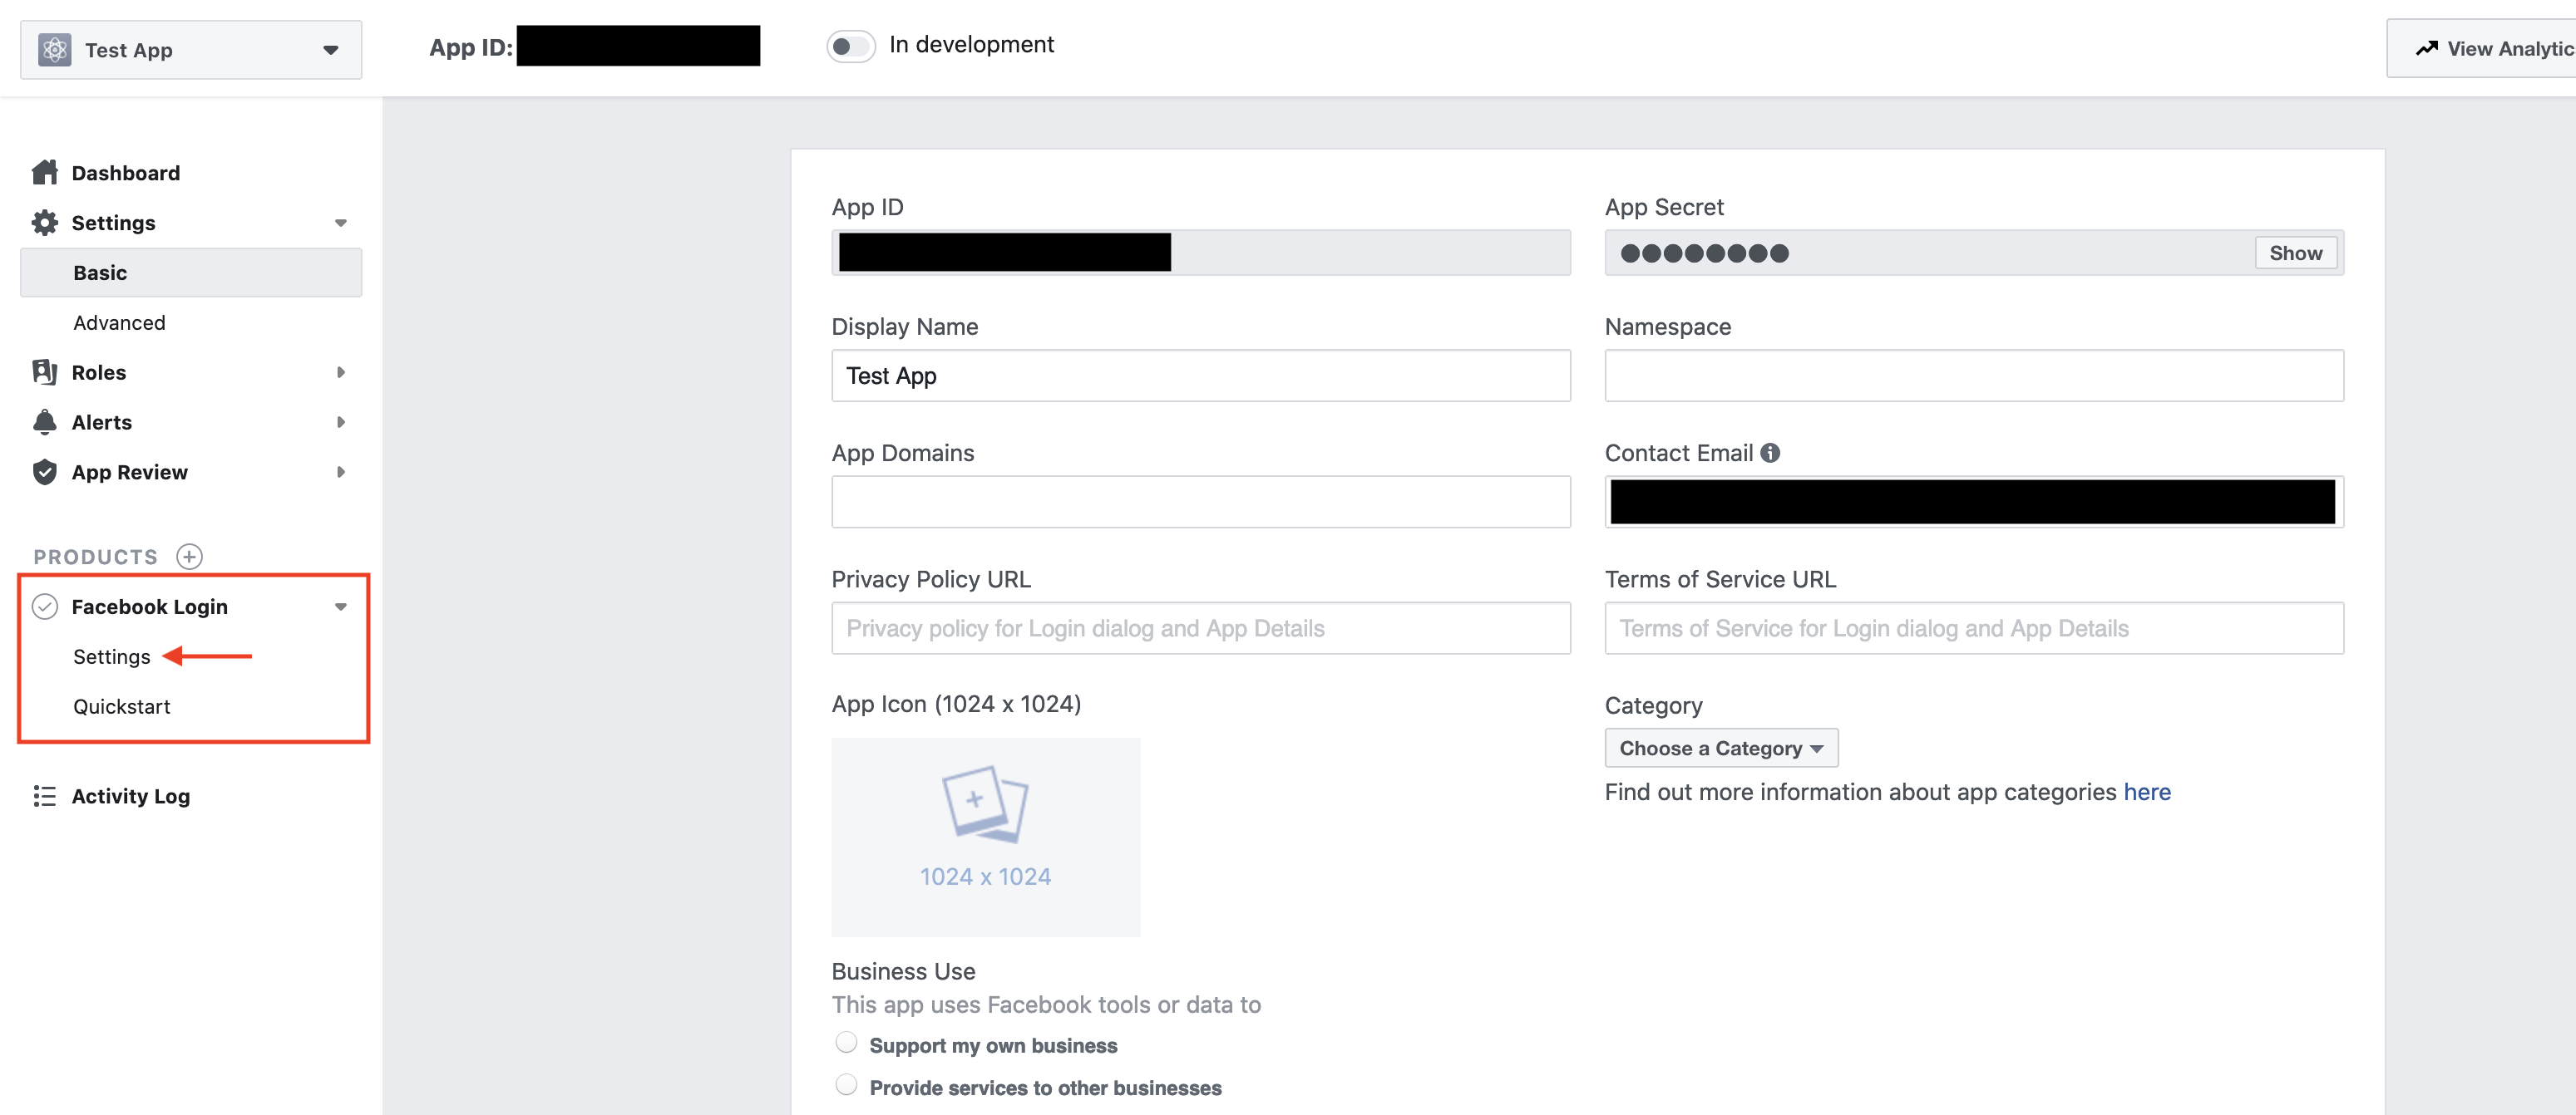
Task: Click the View Analytics trend icon
Action: pyautogui.click(x=2427, y=48)
